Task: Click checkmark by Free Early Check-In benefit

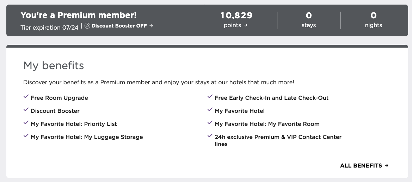Action: [210, 97]
